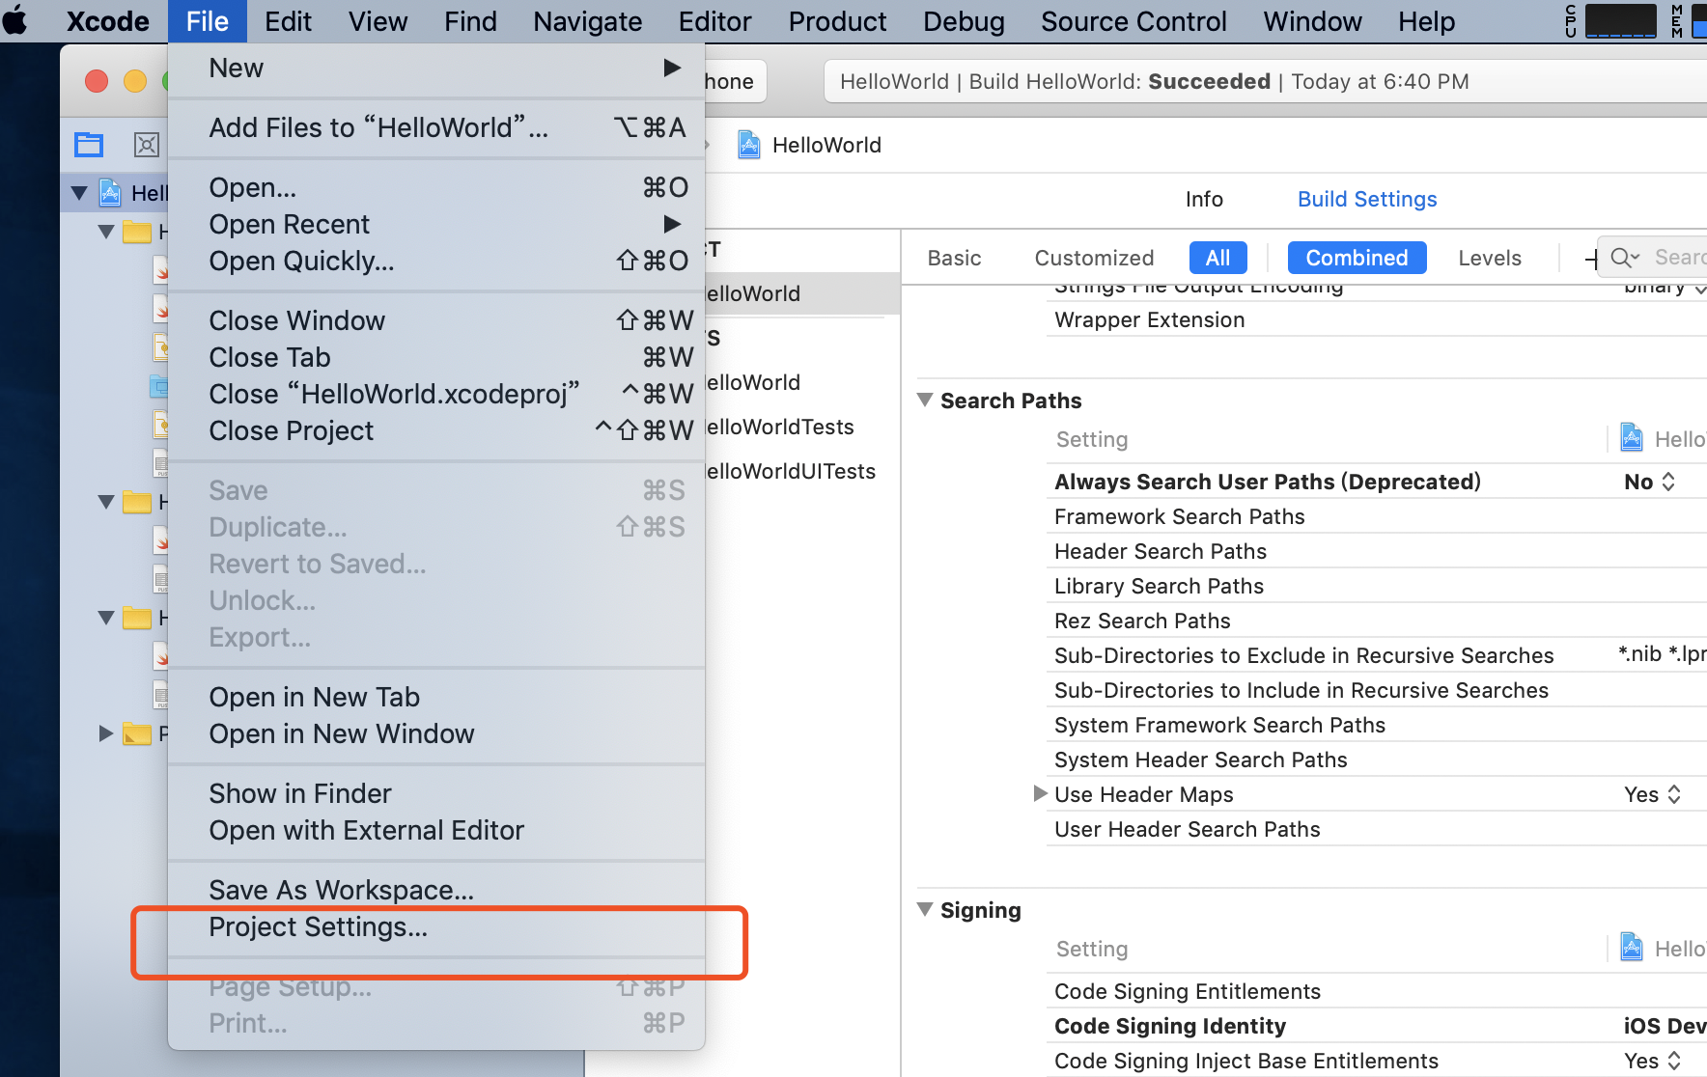Viewport: 1707px width, 1077px height.
Task: Open the Source Control menu
Action: click(x=1133, y=21)
